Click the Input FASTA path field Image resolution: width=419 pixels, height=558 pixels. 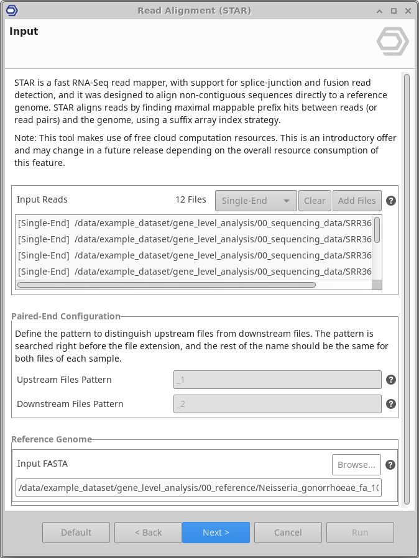198,488
